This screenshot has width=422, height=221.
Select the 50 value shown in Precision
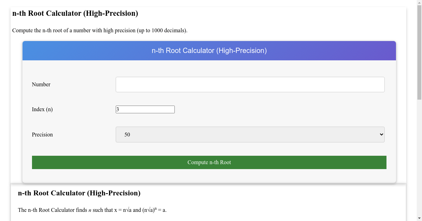pos(127,134)
